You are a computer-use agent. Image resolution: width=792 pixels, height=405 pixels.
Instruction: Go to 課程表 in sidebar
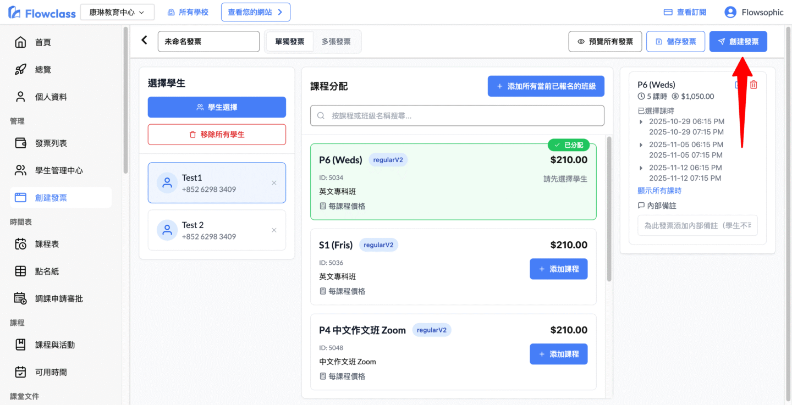click(47, 244)
